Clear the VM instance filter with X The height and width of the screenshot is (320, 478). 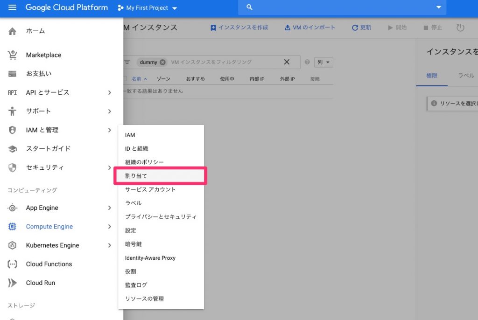(287, 62)
